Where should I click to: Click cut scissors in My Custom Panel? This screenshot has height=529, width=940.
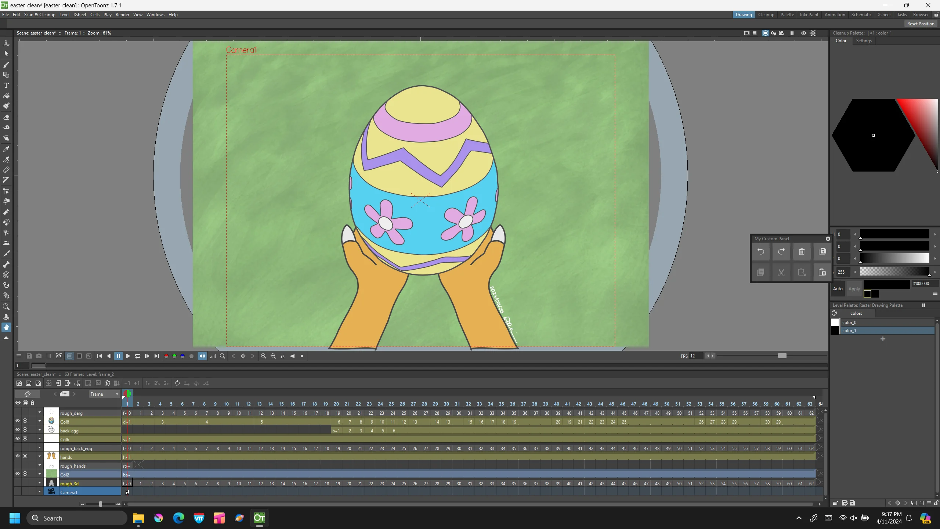[781, 272]
